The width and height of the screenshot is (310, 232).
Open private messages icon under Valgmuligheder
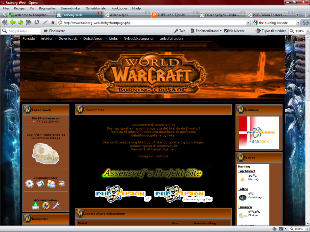tap(40, 184)
